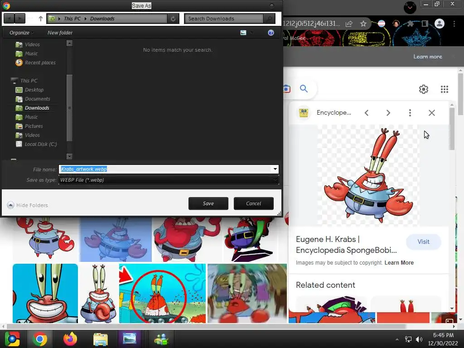Open Documents folder in sidebar
This screenshot has height=348, width=464.
click(x=33, y=99)
